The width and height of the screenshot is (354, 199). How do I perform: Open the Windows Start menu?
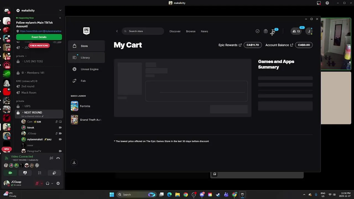(x=112, y=195)
